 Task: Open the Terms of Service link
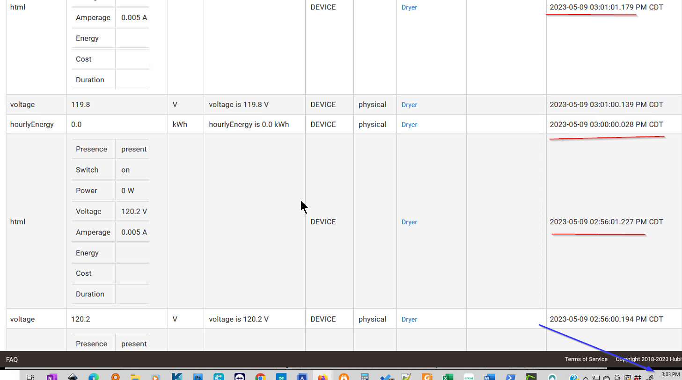coord(586,359)
